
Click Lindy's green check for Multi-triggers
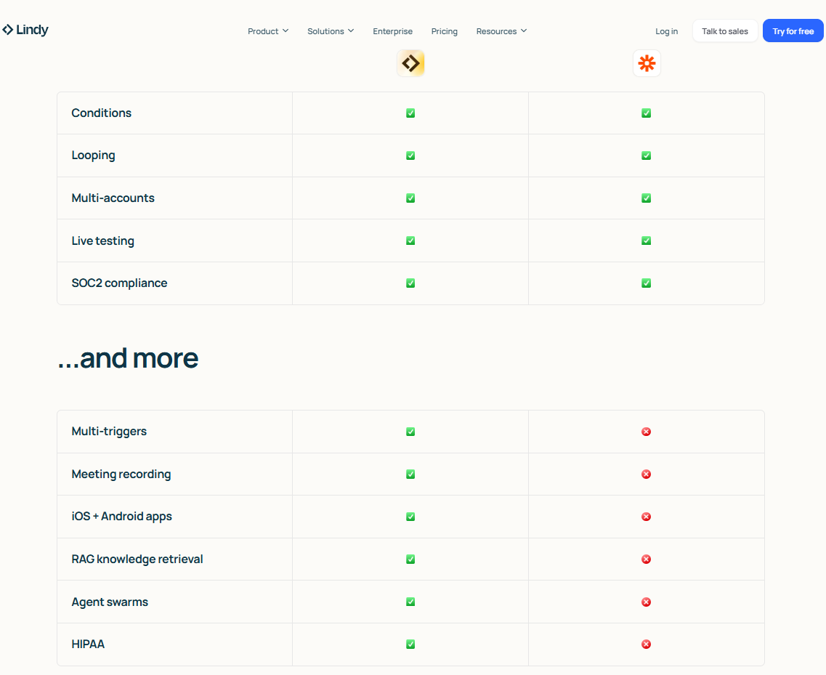[410, 432]
